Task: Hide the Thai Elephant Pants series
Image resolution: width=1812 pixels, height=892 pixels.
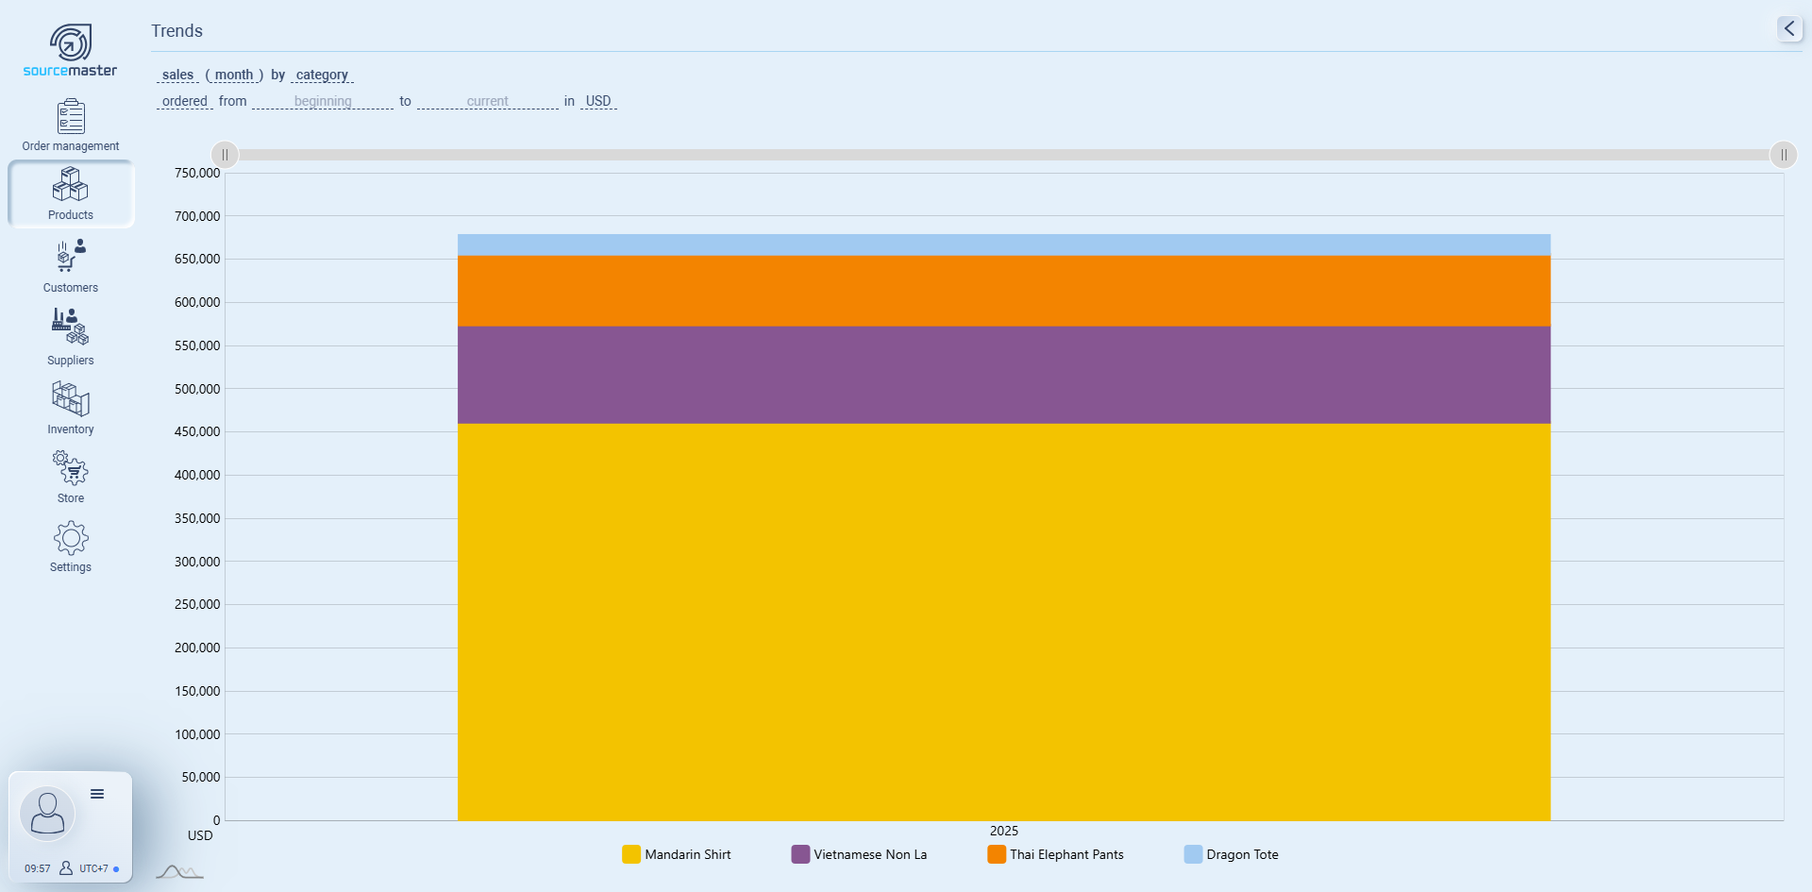Action: (1055, 854)
